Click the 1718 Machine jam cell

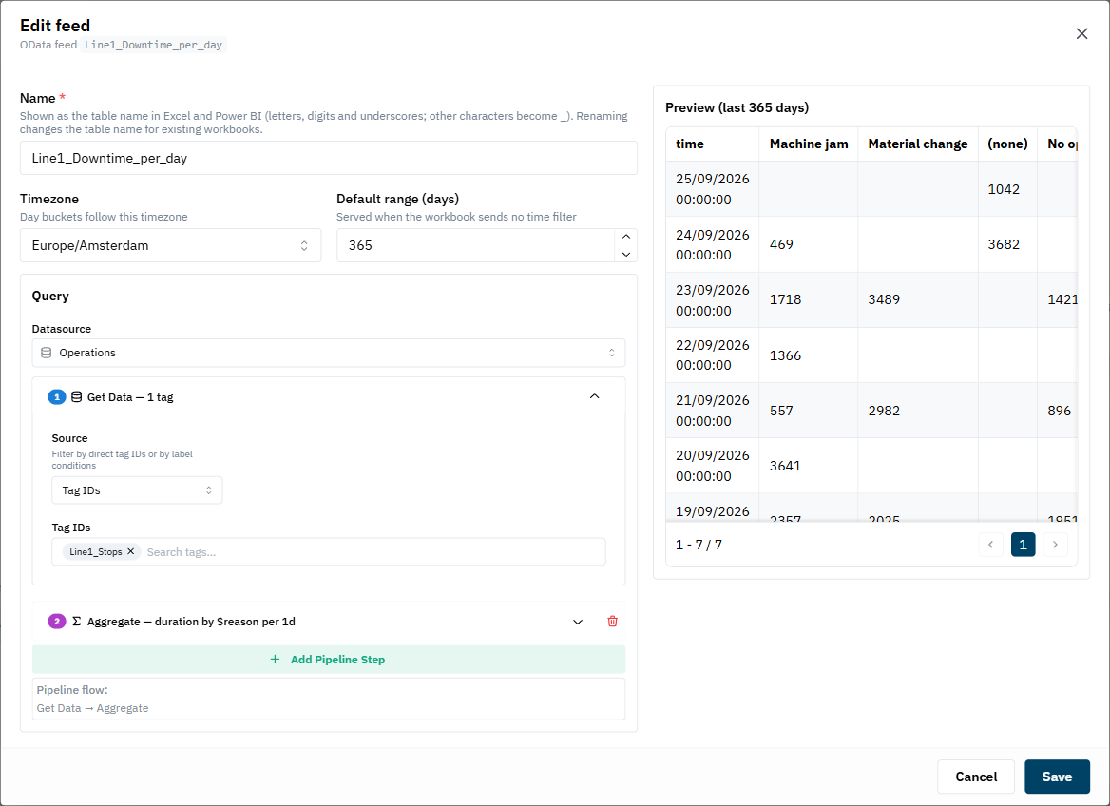809,299
